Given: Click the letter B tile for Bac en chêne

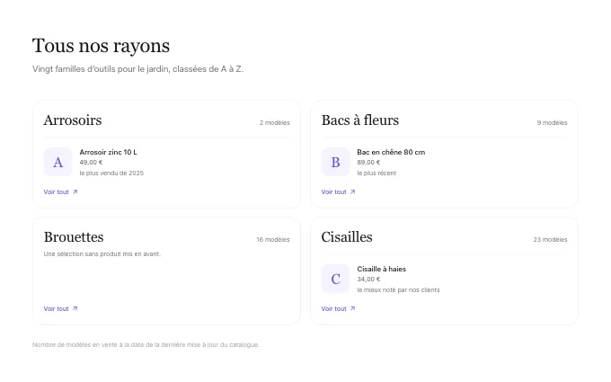Looking at the screenshot, I should 335,162.
